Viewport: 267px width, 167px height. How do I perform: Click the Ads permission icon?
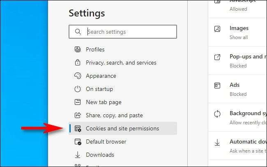[x=217, y=86]
